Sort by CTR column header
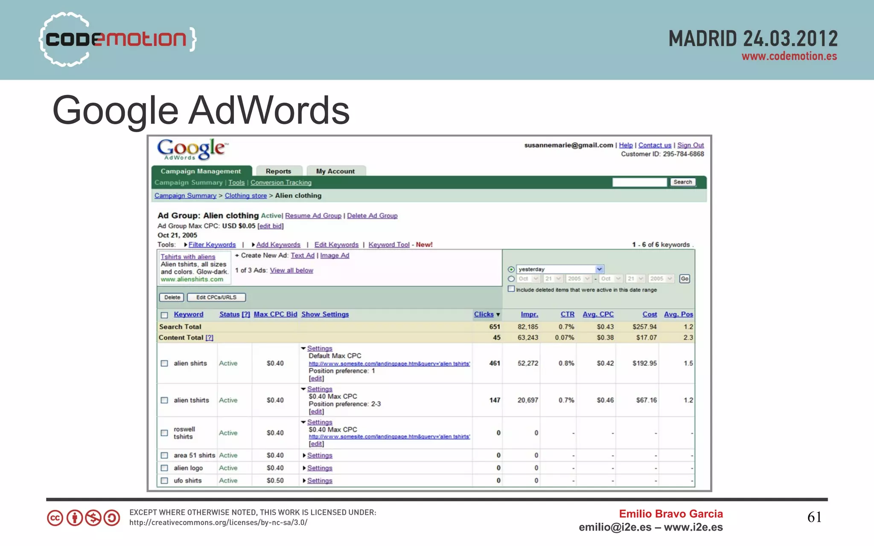This screenshot has height=546, width=874. tap(567, 314)
